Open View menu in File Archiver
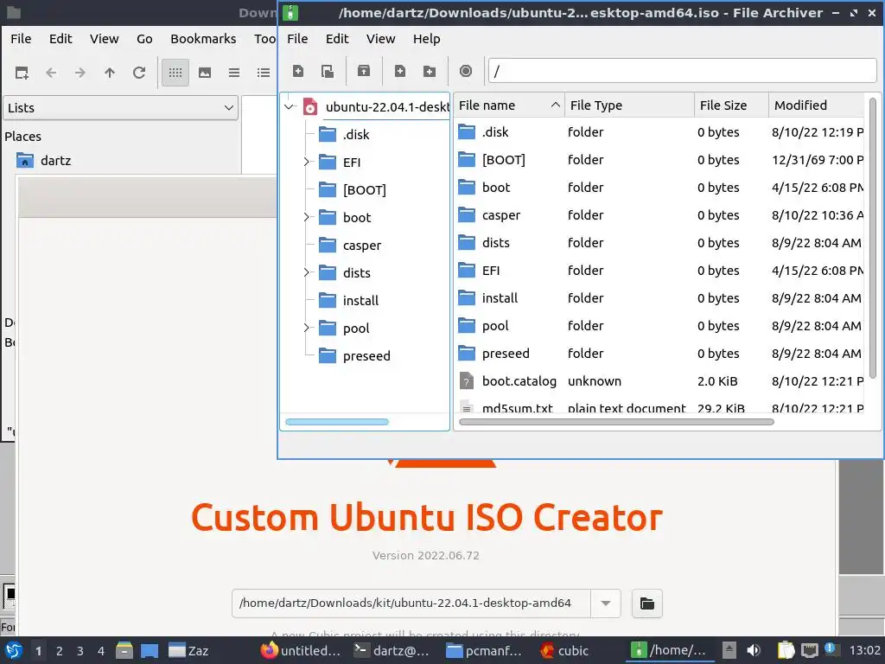The height and width of the screenshot is (664, 885). (380, 39)
